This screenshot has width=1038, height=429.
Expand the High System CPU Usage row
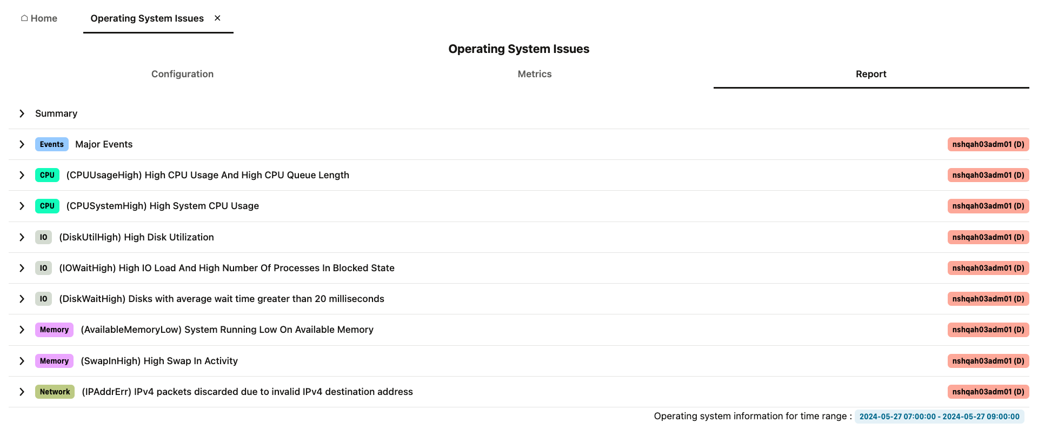[x=22, y=206]
